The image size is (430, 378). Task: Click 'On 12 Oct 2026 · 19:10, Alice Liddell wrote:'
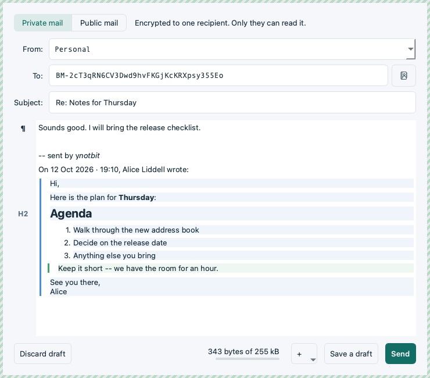113,169
